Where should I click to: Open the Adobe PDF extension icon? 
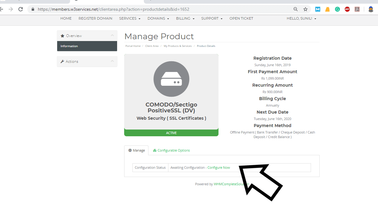(x=357, y=9)
